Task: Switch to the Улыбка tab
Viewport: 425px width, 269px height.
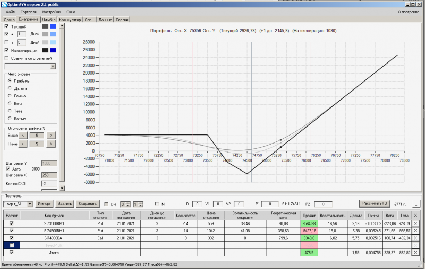Action: coord(49,20)
